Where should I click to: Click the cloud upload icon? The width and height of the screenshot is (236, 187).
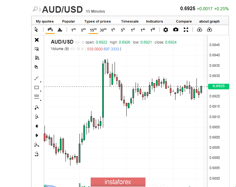coord(209,30)
